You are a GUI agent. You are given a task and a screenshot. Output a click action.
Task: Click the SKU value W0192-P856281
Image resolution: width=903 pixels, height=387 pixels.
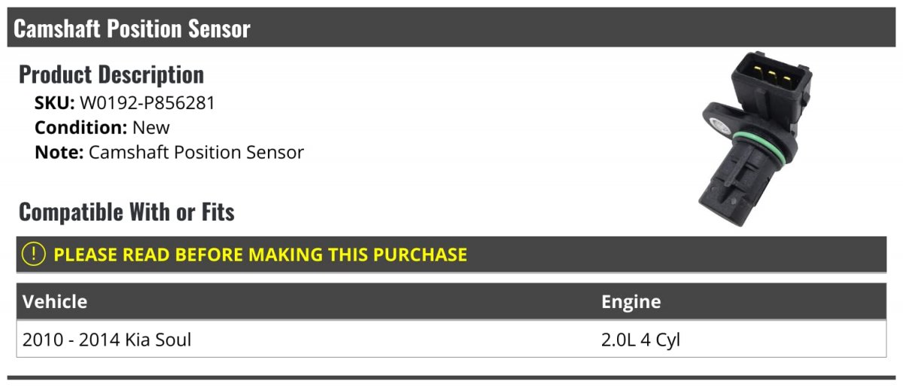coord(147,103)
